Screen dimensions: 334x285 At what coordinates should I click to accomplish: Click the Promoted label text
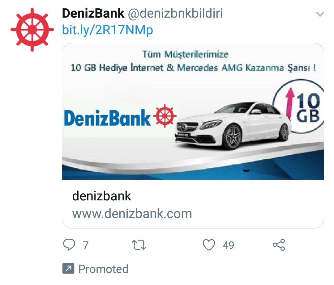(104, 269)
